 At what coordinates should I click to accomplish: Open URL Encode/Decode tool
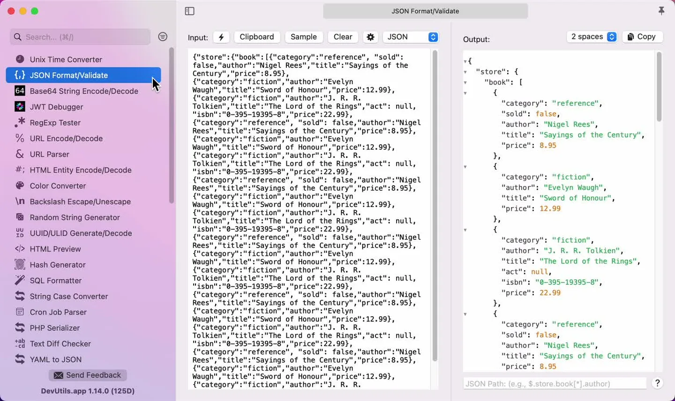[83, 138]
